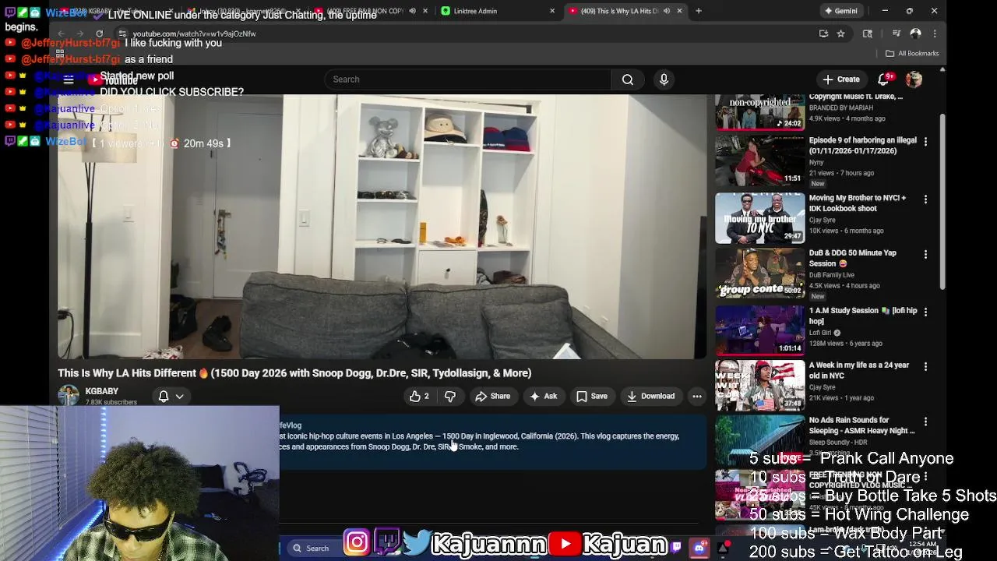
Task: Open 'Moving My Brother to NYC' thumbnail
Action: pyautogui.click(x=759, y=218)
